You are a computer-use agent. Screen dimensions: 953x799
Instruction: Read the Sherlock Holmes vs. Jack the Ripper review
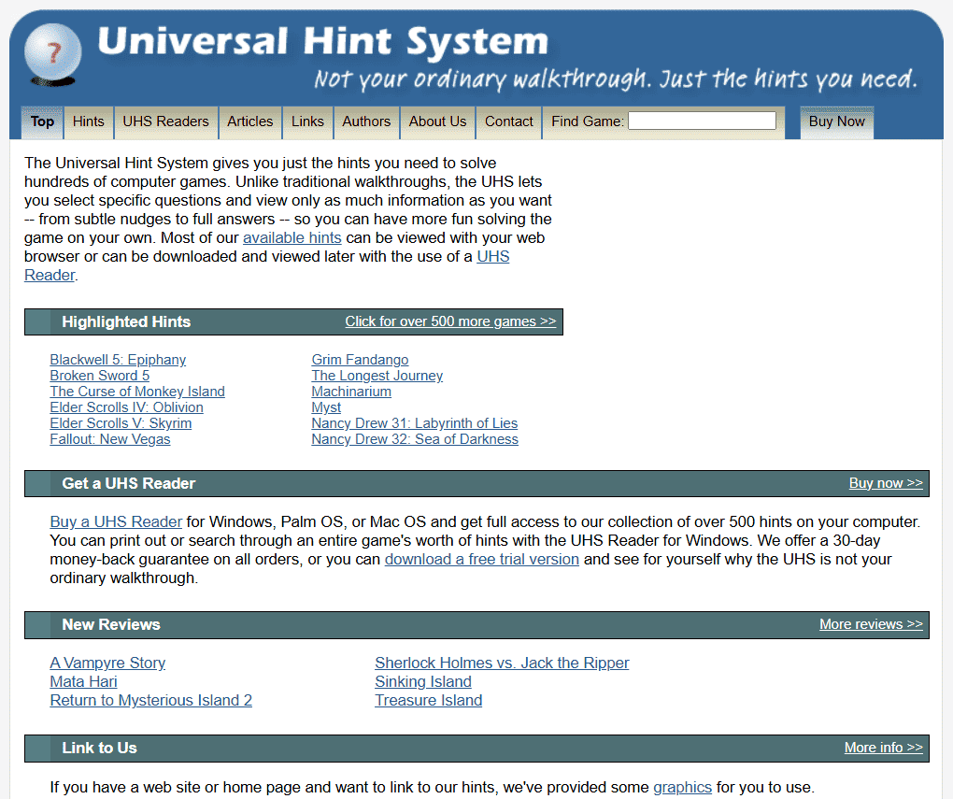point(502,663)
